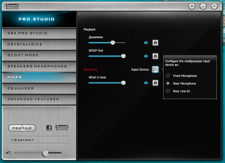
Task: Mute the Динамики playback speaker icon
Action: 146,43
